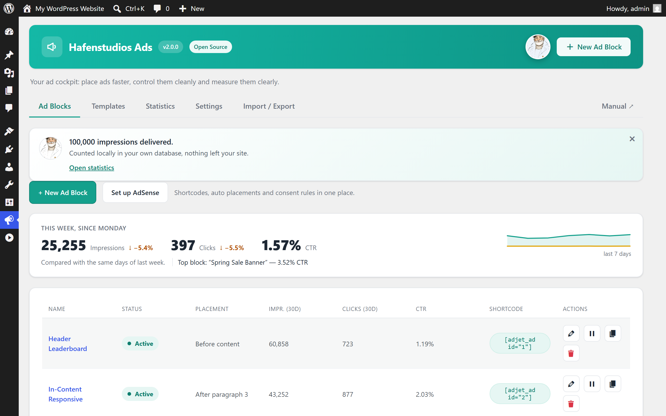Open the Manual external link
666x416 pixels.
click(618, 106)
